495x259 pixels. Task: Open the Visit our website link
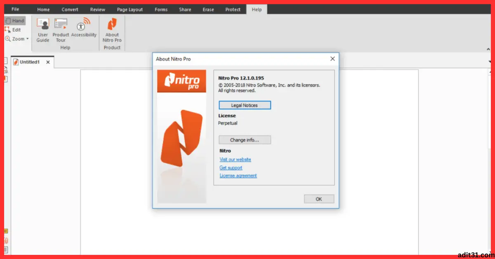235,159
